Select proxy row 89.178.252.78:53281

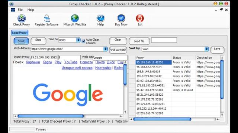(x=154, y=99)
